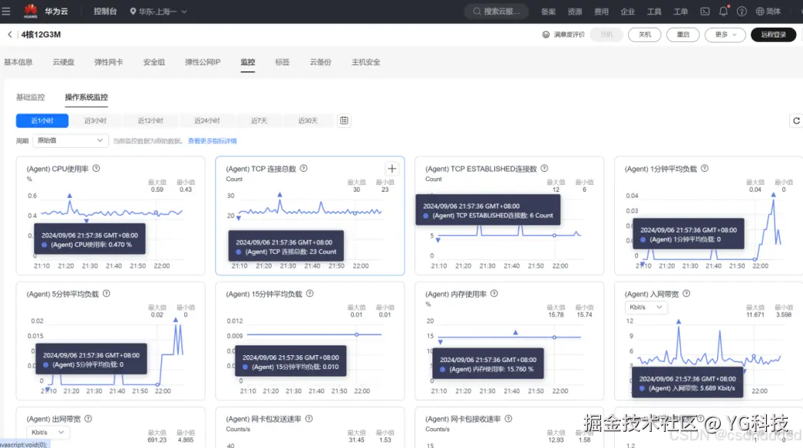The width and height of the screenshot is (803, 448).
Task: Click the back arrow beside 4核12G3M
Action: click(10, 35)
